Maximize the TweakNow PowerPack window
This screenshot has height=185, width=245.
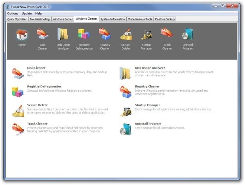pos(223,6)
